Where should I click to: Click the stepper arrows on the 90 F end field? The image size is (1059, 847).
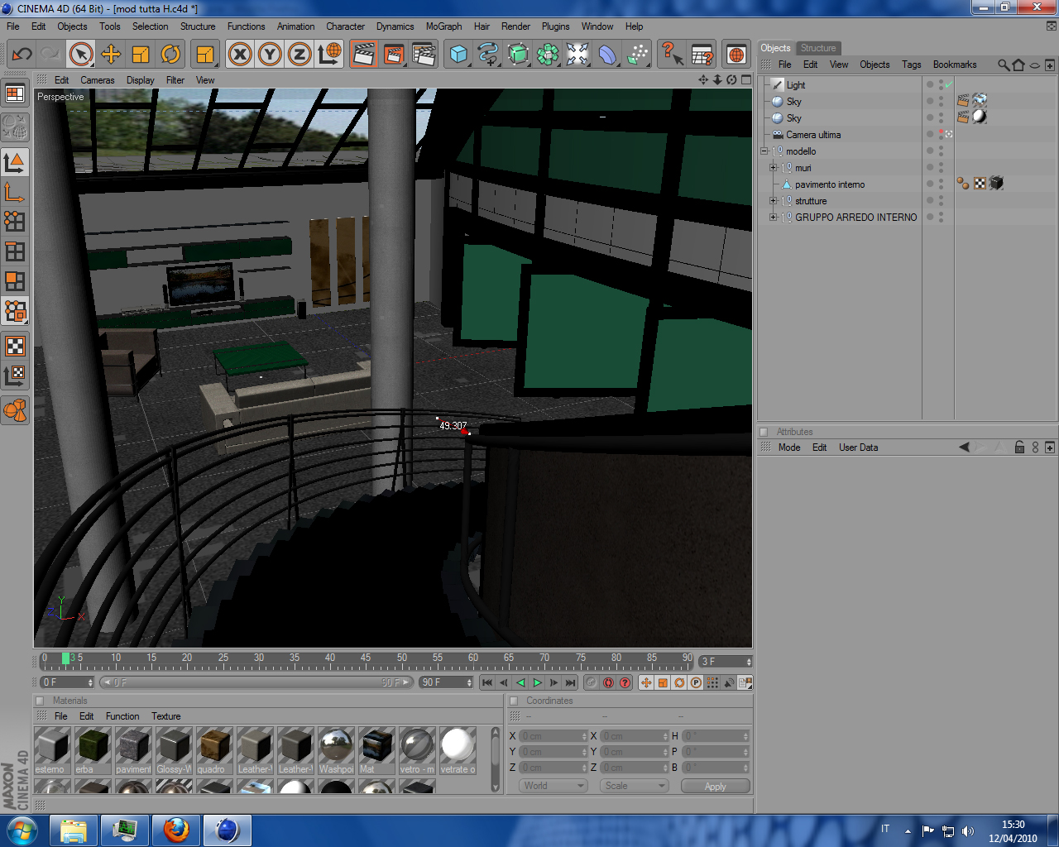[469, 682]
